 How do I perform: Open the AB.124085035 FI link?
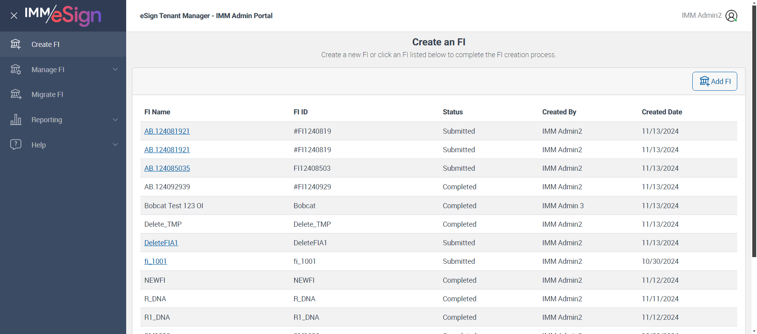pyautogui.click(x=167, y=168)
